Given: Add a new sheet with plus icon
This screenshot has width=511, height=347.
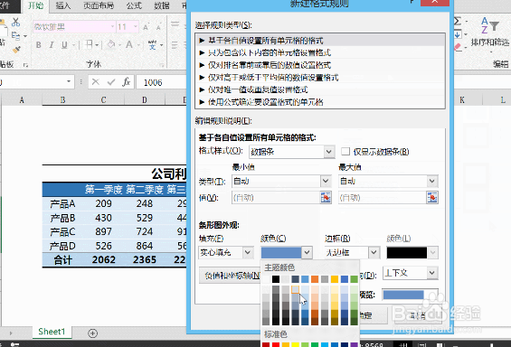Looking at the screenshot, I should coord(93,333).
